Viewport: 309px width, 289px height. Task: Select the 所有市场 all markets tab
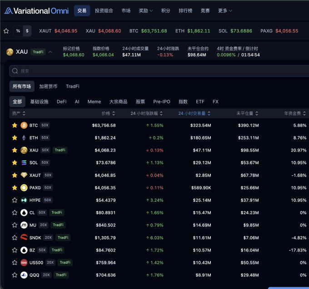coord(22,86)
